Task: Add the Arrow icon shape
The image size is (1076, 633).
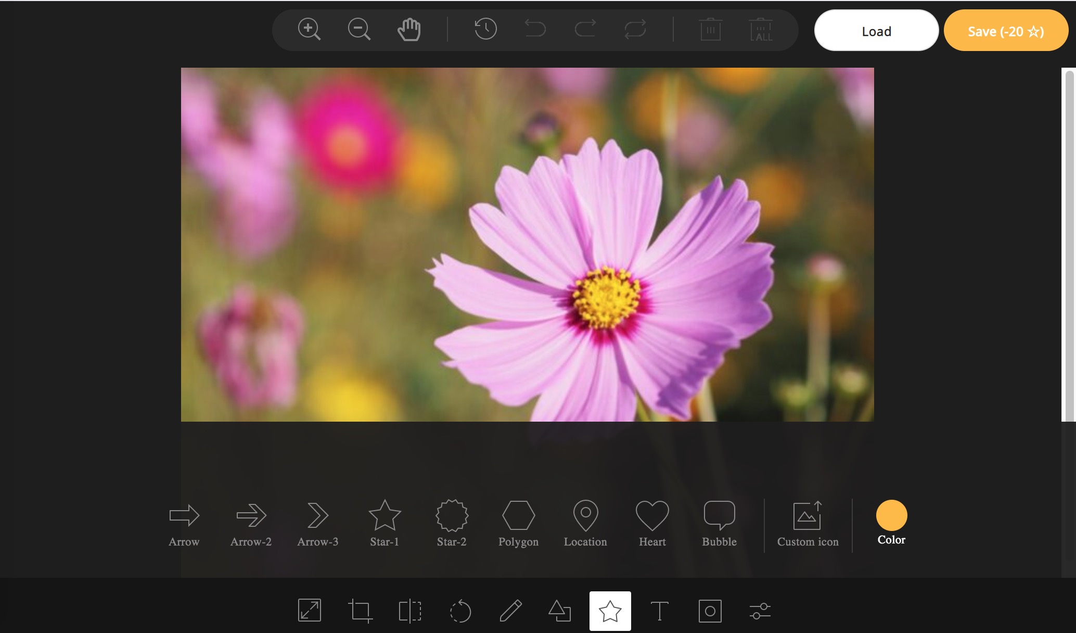Action: 184,524
